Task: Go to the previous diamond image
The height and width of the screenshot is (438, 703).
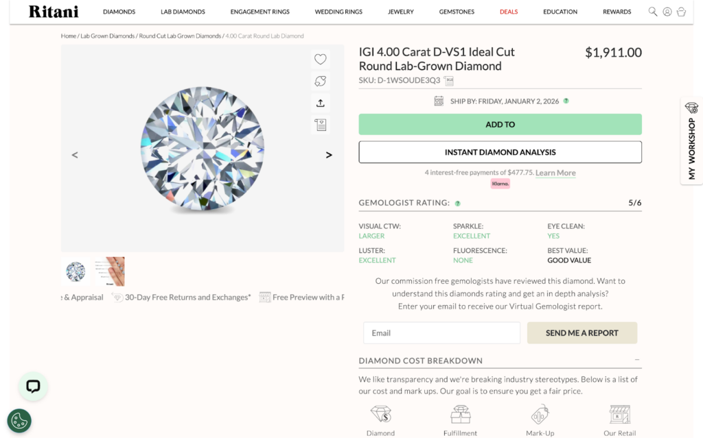Action: coord(75,155)
